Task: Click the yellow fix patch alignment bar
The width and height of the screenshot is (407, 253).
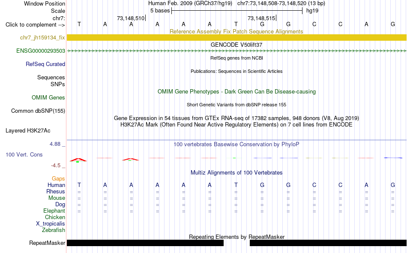Action: pos(236,37)
